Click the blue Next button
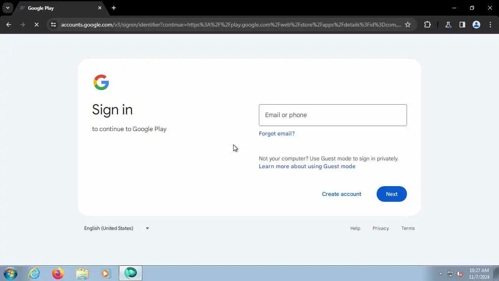Screen dimensions: 499x281 point(391,194)
